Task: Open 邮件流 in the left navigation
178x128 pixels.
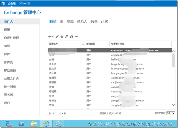Action: point(8,62)
